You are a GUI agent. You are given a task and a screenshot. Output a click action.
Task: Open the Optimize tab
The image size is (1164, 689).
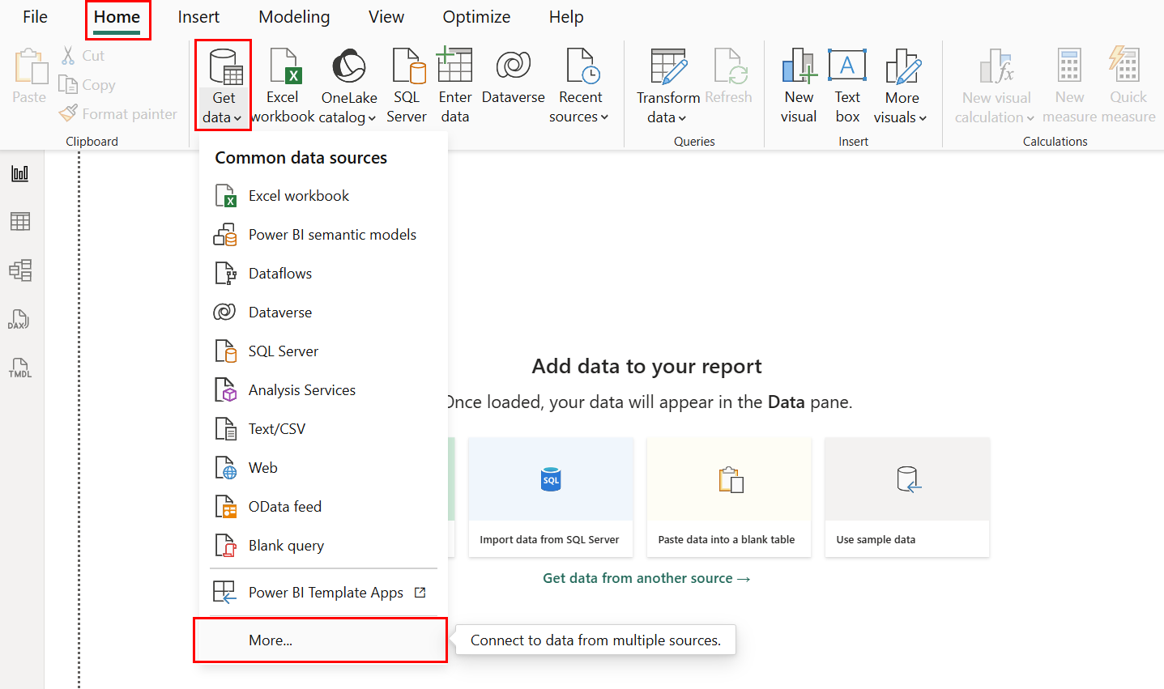476,17
